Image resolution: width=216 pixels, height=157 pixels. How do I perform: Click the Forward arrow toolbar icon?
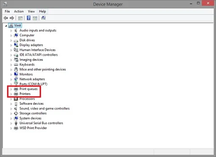[12, 18]
